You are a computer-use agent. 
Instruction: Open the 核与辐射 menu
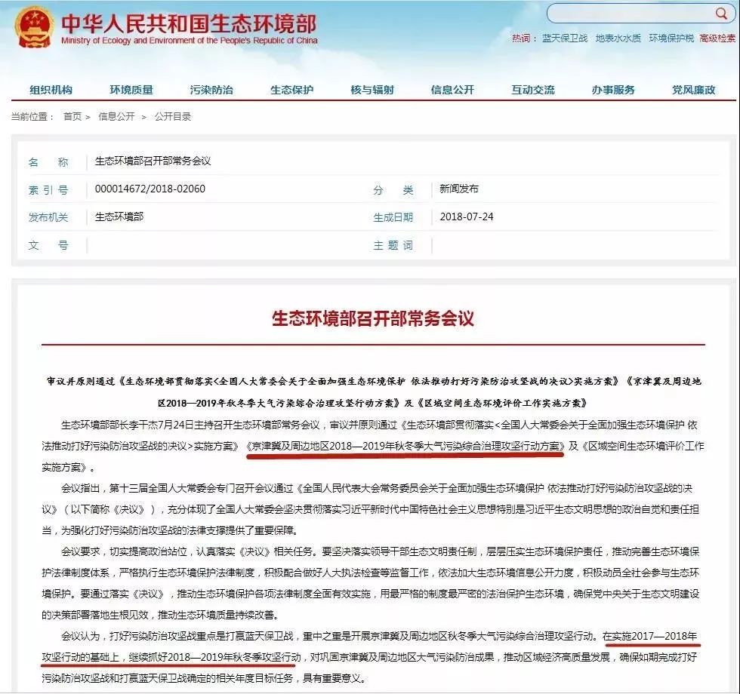click(x=372, y=90)
